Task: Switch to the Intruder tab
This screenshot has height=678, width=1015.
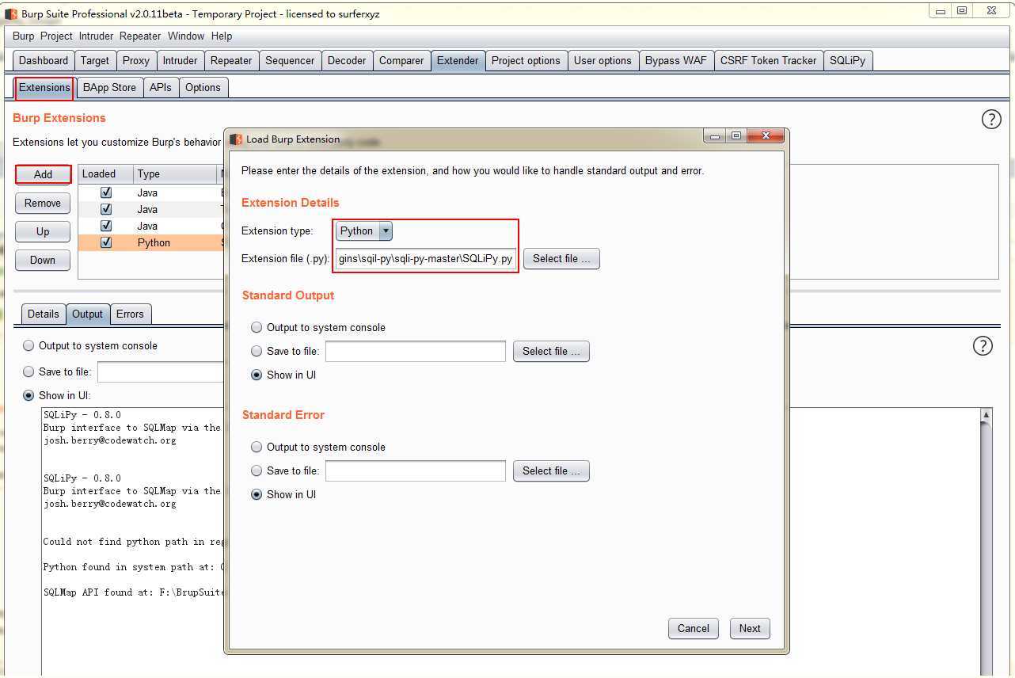Action: [180, 60]
